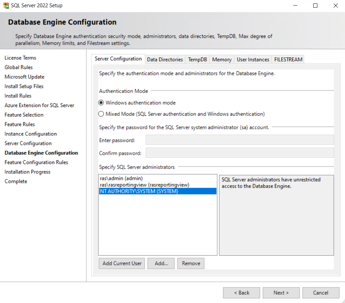
Task: Select the Server Configuration tab
Action: 118,59
